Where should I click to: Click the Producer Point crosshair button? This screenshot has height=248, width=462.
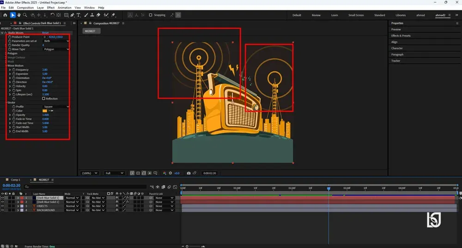pyautogui.click(x=44, y=37)
